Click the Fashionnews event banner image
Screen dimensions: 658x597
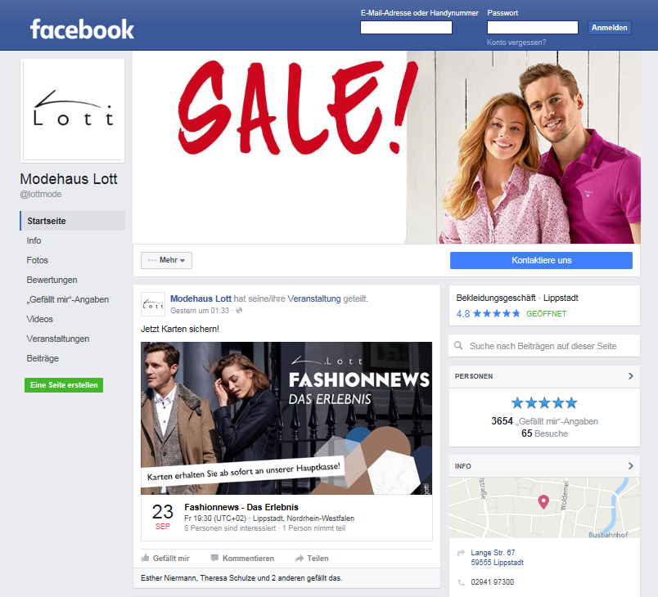[286, 419]
